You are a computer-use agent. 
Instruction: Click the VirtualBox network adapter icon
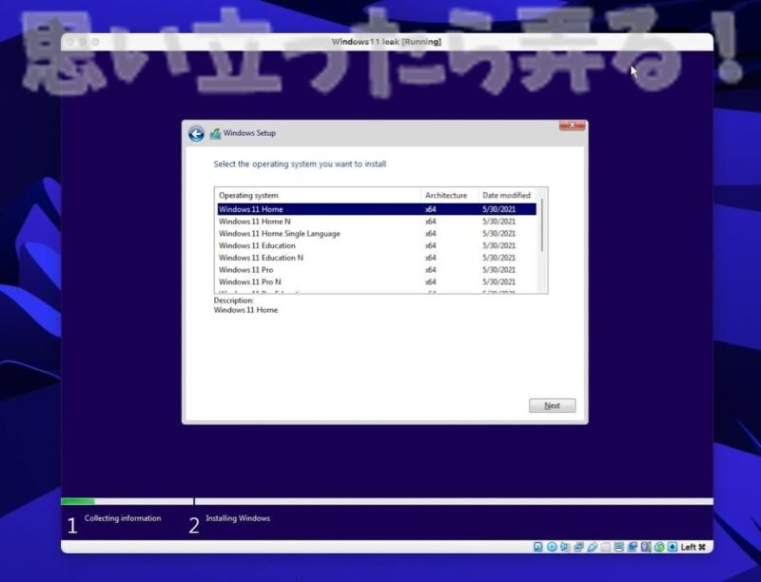click(578, 547)
